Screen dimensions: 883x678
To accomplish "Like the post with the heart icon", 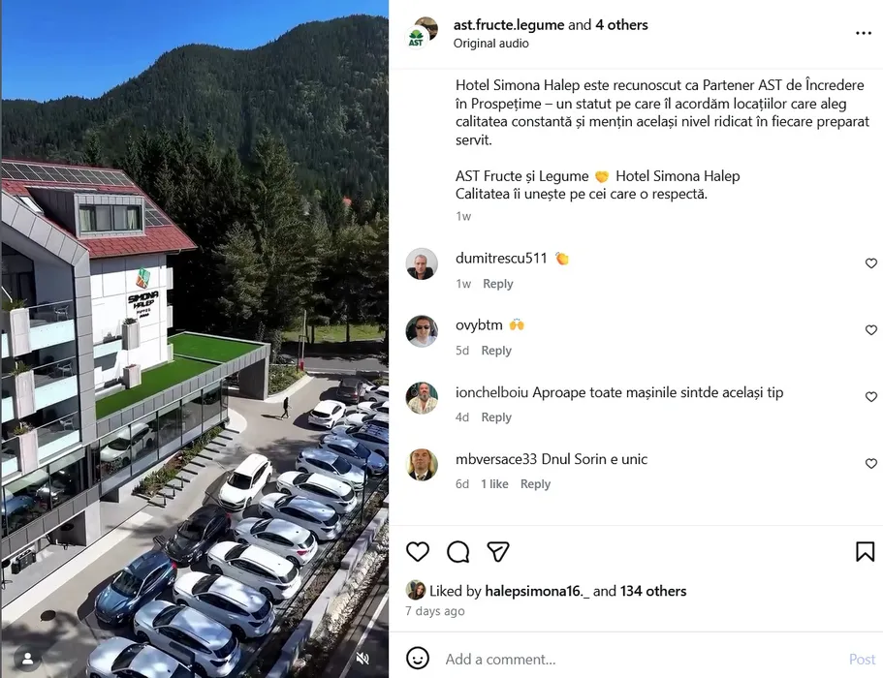I will click(x=418, y=551).
